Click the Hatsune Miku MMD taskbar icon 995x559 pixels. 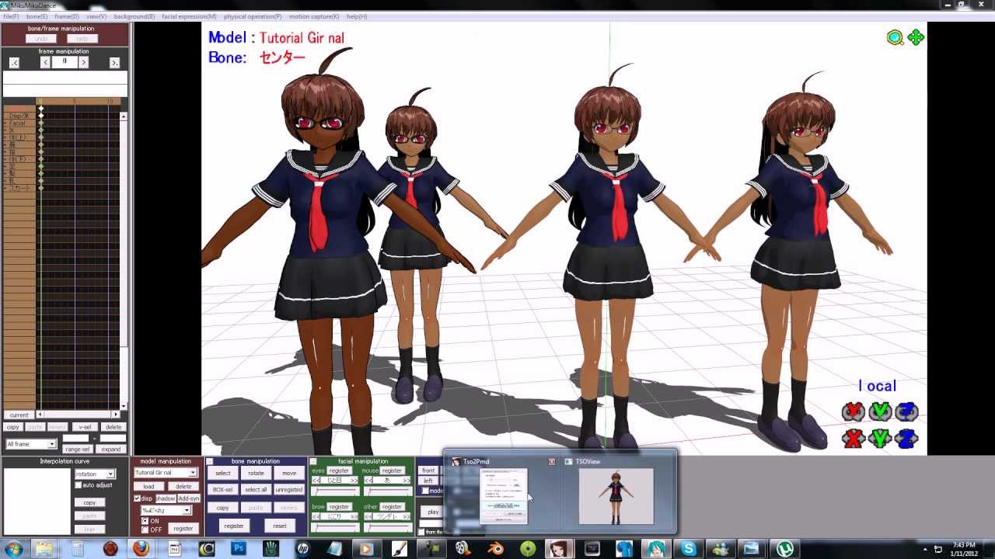(x=656, y=549)
